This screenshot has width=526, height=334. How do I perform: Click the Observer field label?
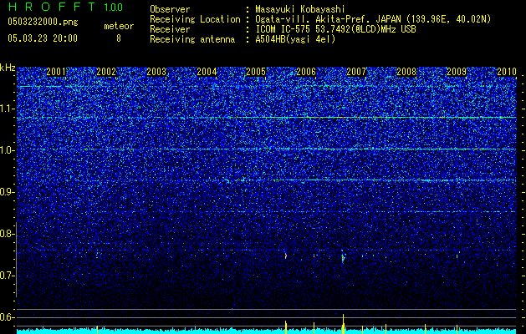click(x=170, y=9)
